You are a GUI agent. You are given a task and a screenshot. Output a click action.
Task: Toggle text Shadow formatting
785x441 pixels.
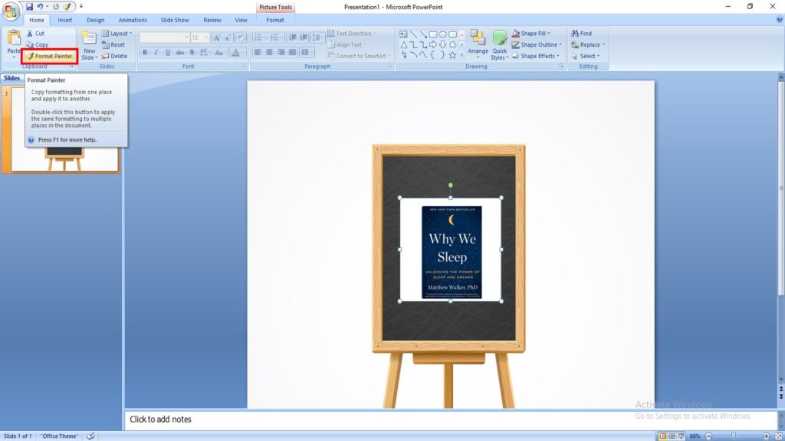coord(192,53)
